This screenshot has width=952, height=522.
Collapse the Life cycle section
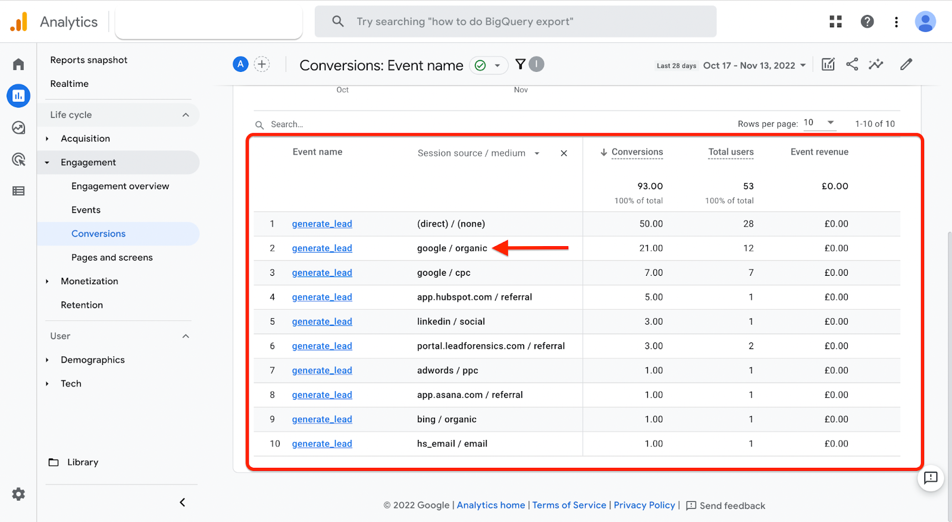186,115
